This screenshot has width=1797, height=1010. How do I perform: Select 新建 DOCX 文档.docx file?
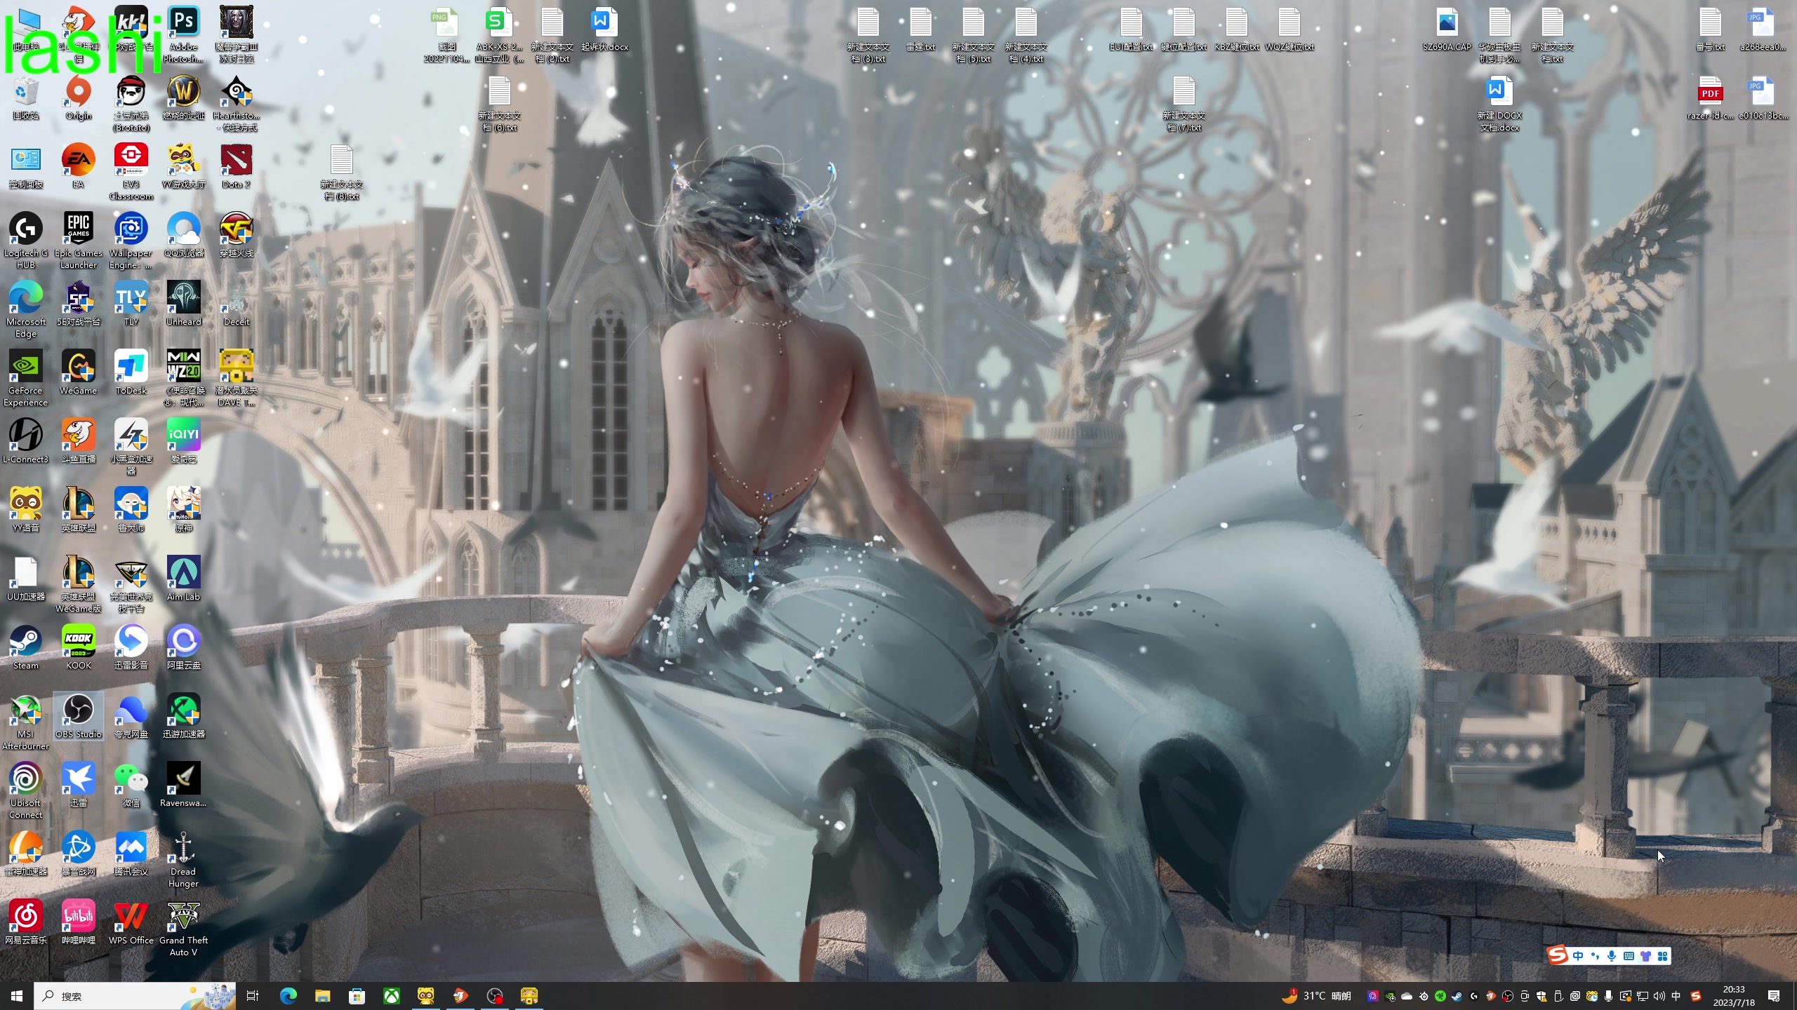(x=1499, y=104)
